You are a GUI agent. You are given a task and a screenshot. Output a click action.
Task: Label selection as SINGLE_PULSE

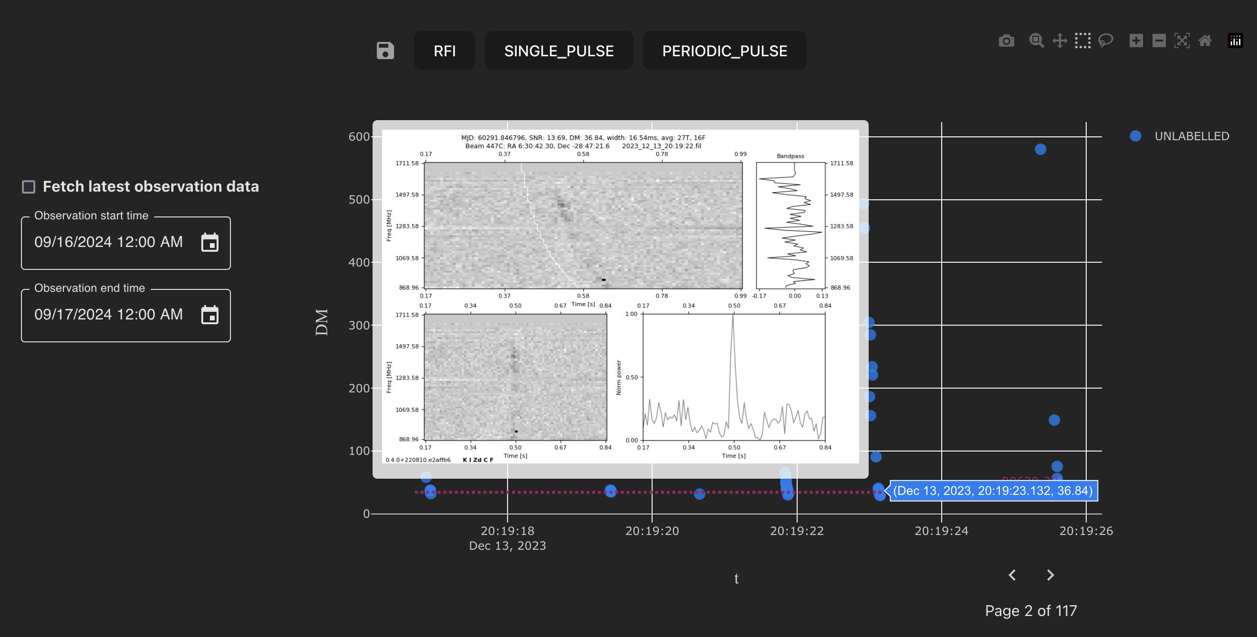pyautogui.click(x=559, y=51)
